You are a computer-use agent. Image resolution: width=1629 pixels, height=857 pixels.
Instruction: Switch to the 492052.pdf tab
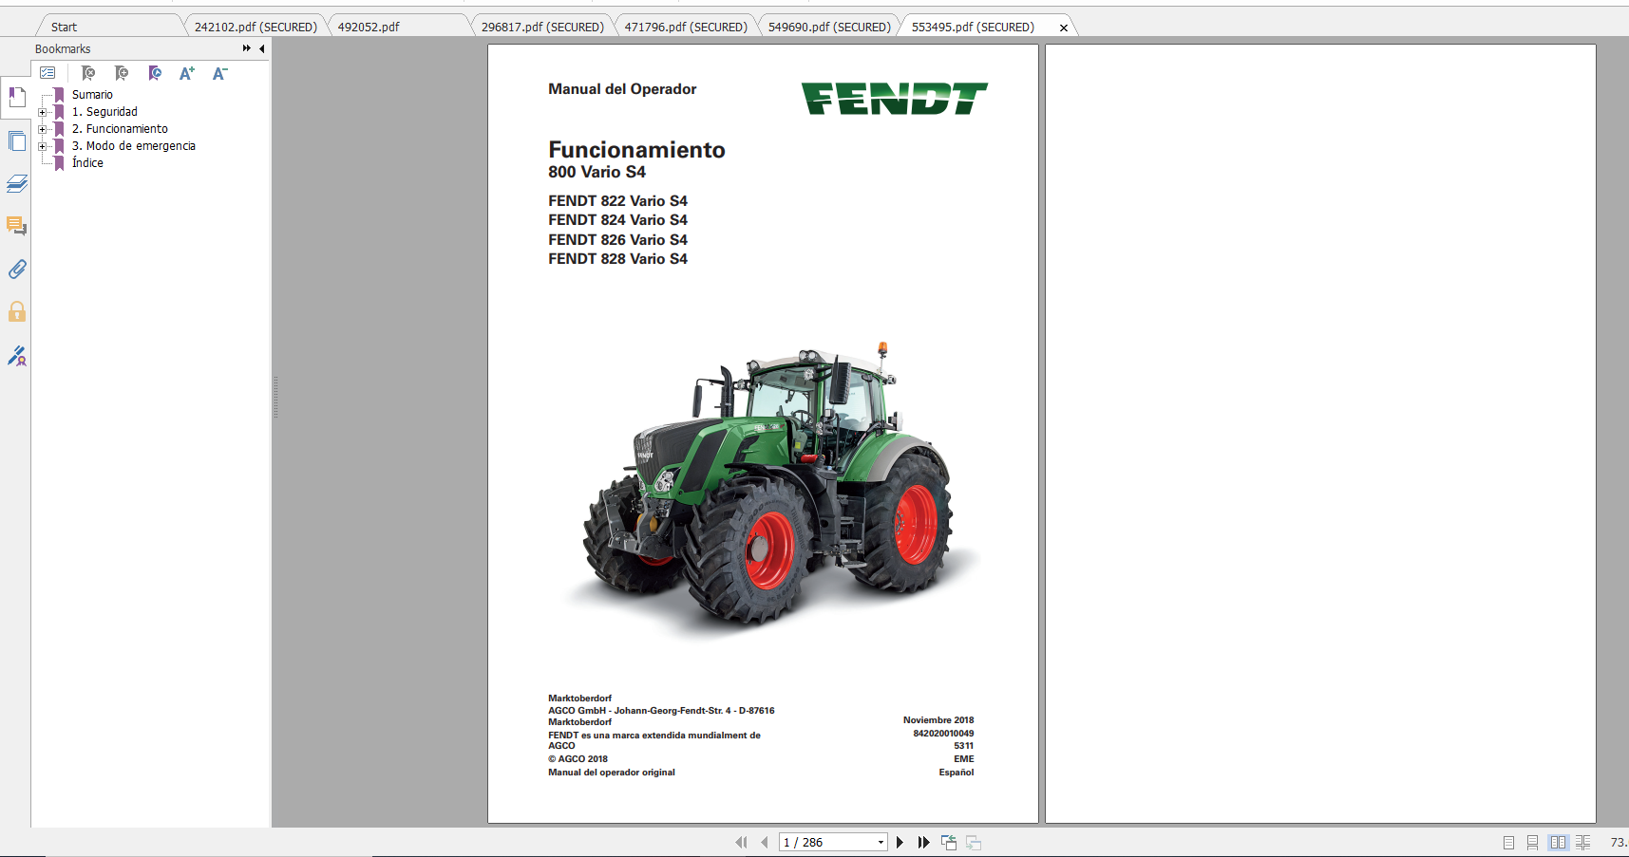click(x=369, y=27)
